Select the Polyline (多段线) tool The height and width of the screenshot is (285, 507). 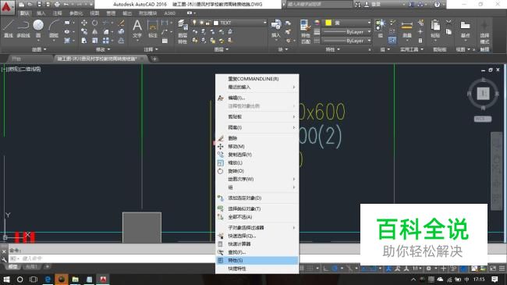23,28
